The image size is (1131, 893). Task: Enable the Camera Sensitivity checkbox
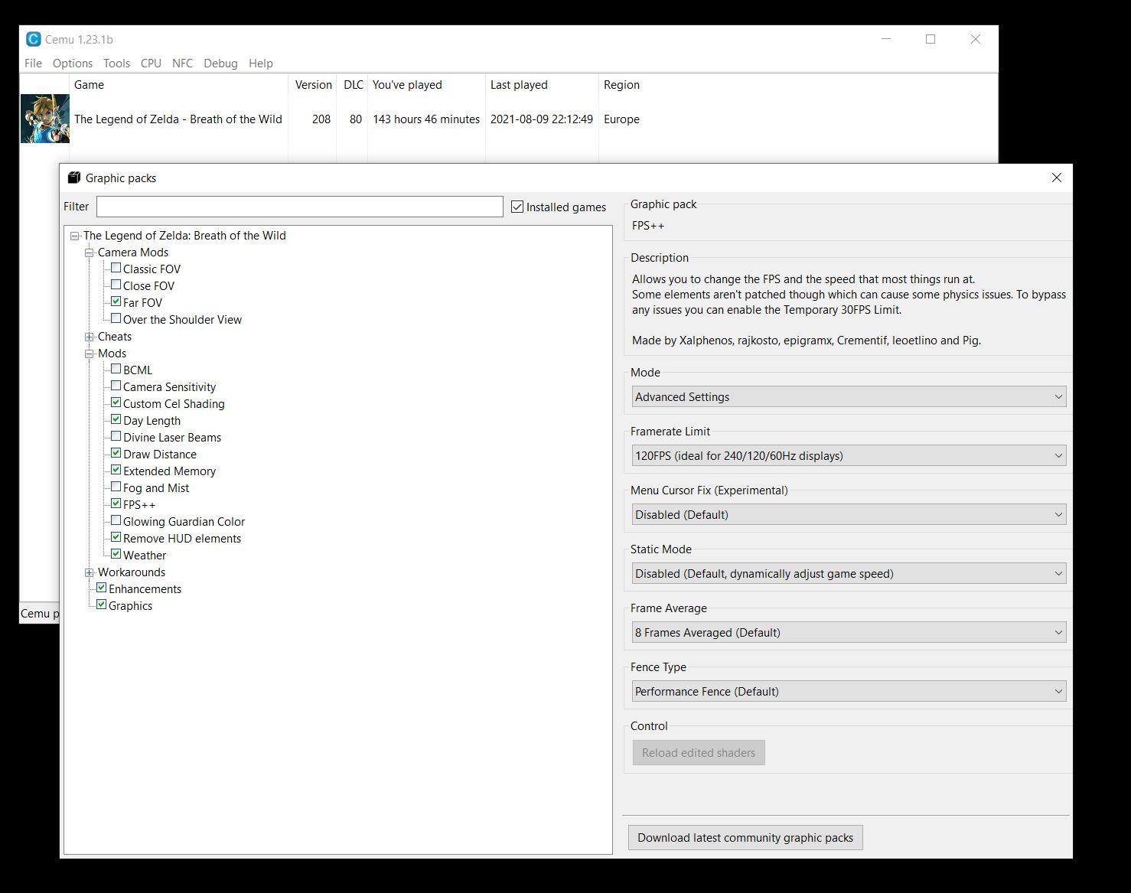116,386
